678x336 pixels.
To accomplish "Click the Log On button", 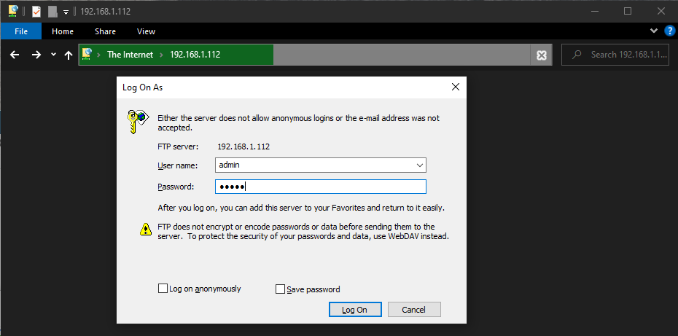I will pyautogui.click(x=354, y=310).
